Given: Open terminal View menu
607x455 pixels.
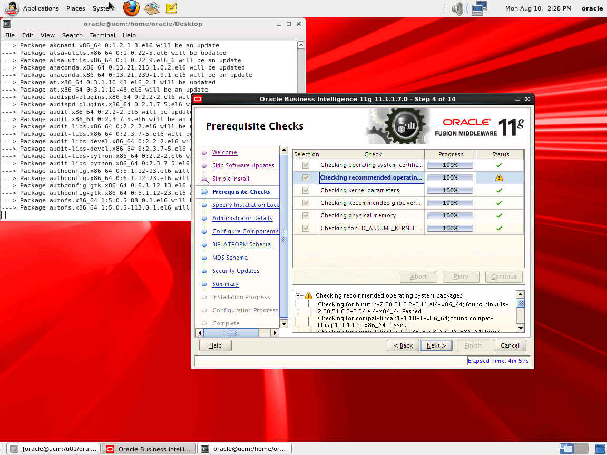Looking at the screenshot, I should [x=47, y=35].
